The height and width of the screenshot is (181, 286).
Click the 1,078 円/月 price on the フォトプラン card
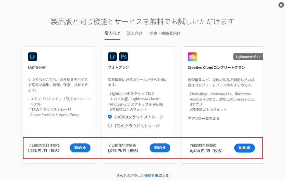[x=123, y=151]
